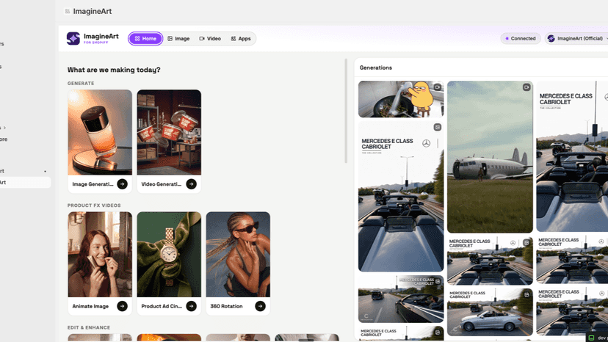Image resolution: width=608 pixels, height=342 pixels.
Task: Click video icon on airplane generation
Action: [x=526, y=87]
